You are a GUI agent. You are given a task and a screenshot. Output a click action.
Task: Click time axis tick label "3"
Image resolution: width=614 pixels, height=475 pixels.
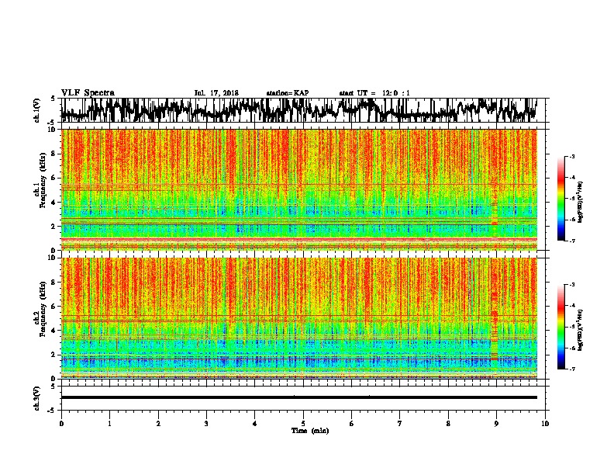click(x=206, y=424)
